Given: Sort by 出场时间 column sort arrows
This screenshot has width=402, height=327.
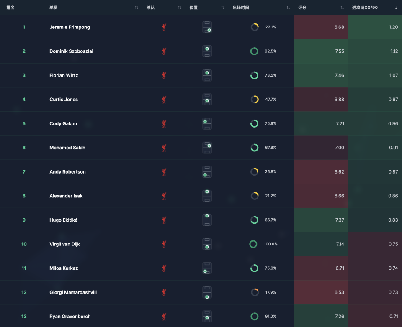Looking at the screenshot, I should coord(288,8).
